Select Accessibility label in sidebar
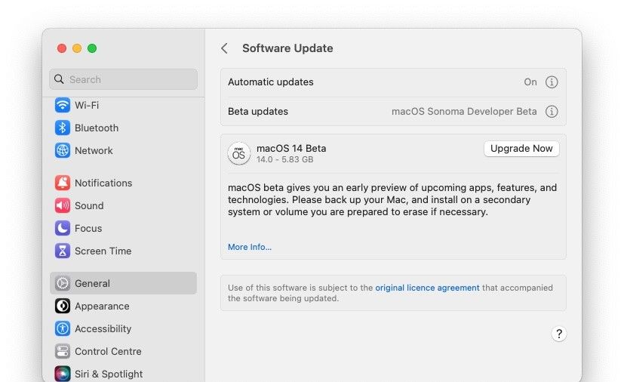Viewport: 624px width, 382px height. [x=103, y=328]
